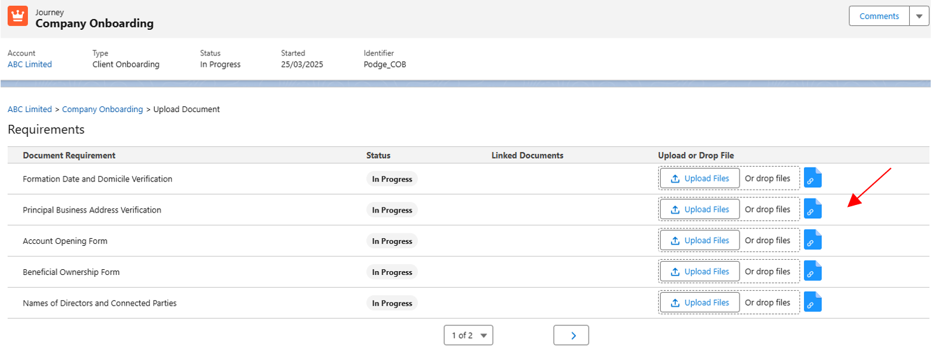932x352 pixels.
Task: Open link-document icon for Names of Directors row
Action: tap(812, 303)
